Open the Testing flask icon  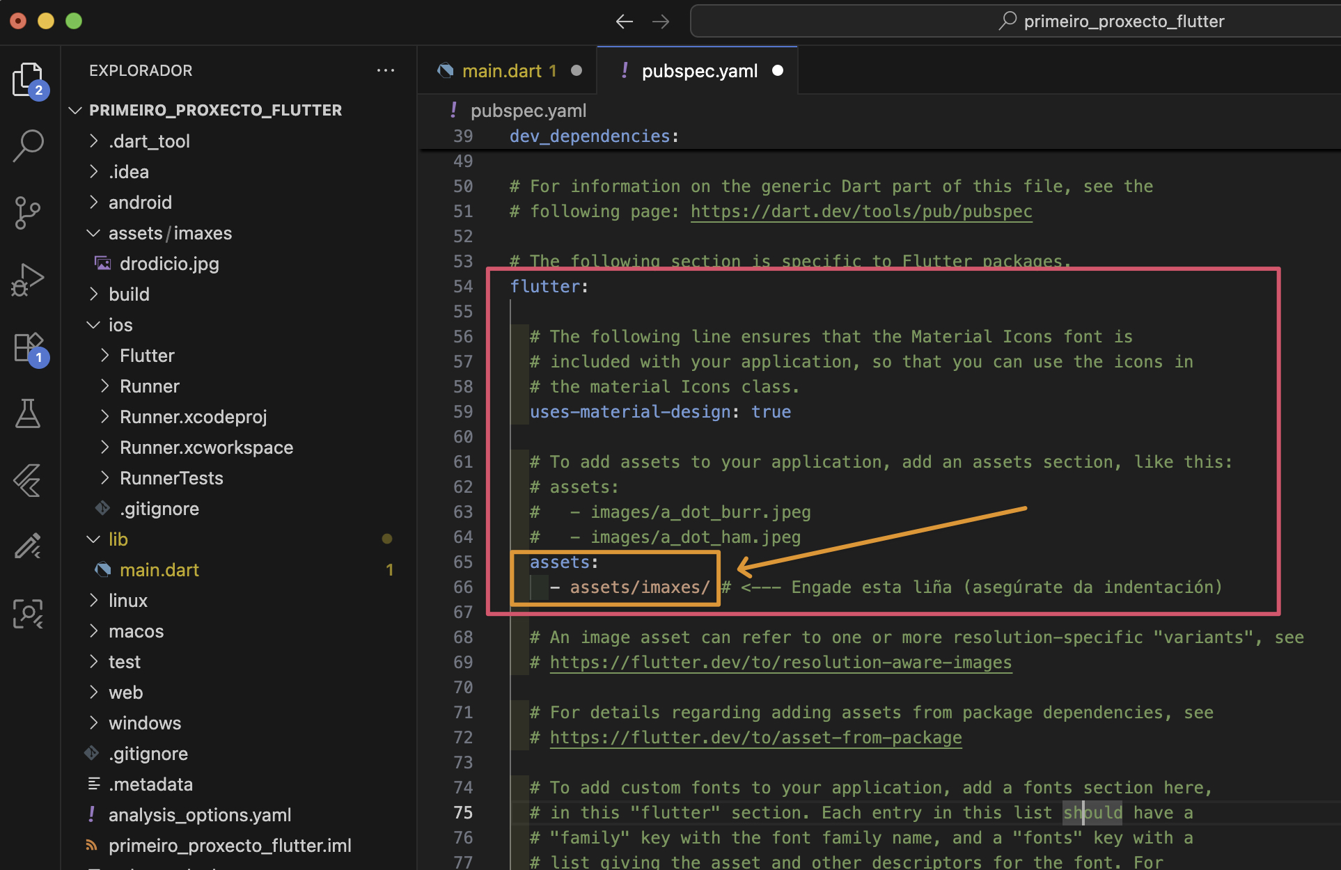pos(28,413)
